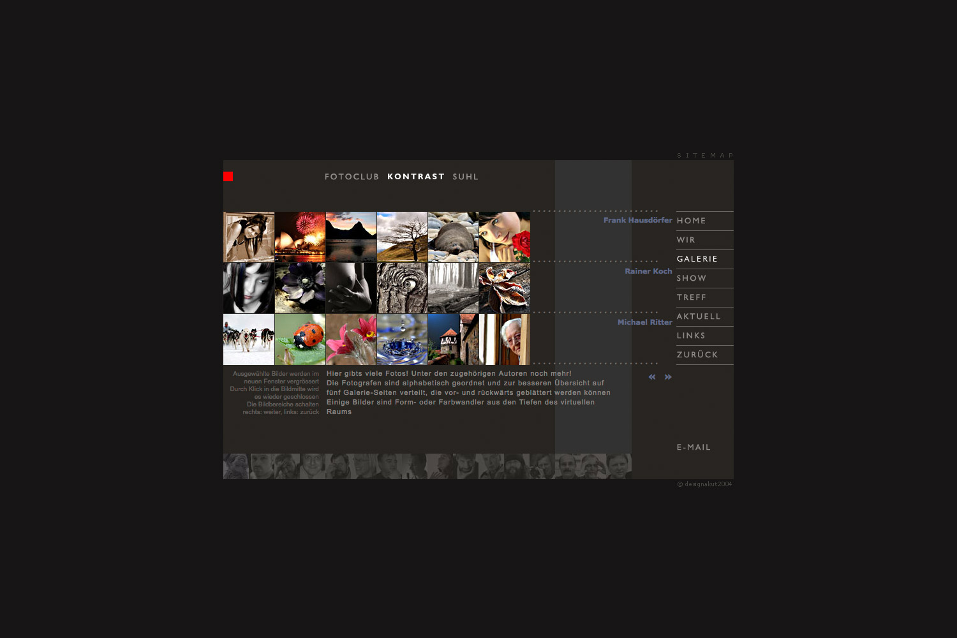Click the double left arrow to page back
The width and height of the screenshot is (957, 638).
point(651,377)
